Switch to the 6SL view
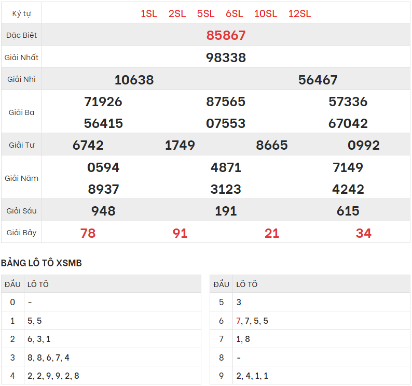 pos(234,14)
